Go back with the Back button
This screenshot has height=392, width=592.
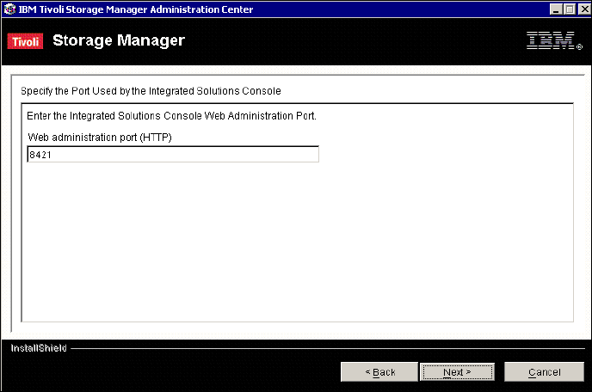(x=379, y=372)
